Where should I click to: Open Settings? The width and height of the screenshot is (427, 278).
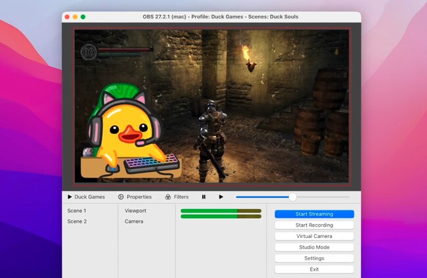coord(314,258)
